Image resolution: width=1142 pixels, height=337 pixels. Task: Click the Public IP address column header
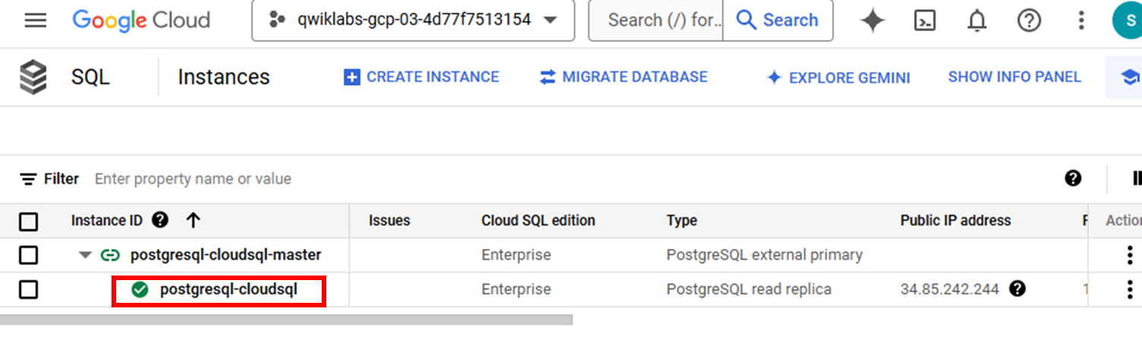(x=955, y=221)
